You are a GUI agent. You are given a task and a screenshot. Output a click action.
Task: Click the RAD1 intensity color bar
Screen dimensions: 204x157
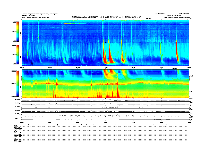coord(18,54)
